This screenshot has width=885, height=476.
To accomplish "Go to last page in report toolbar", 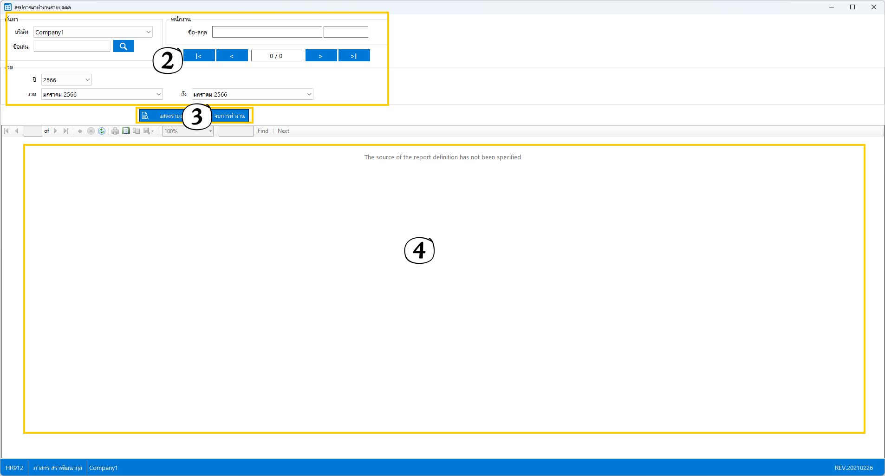I will point(66,131).
